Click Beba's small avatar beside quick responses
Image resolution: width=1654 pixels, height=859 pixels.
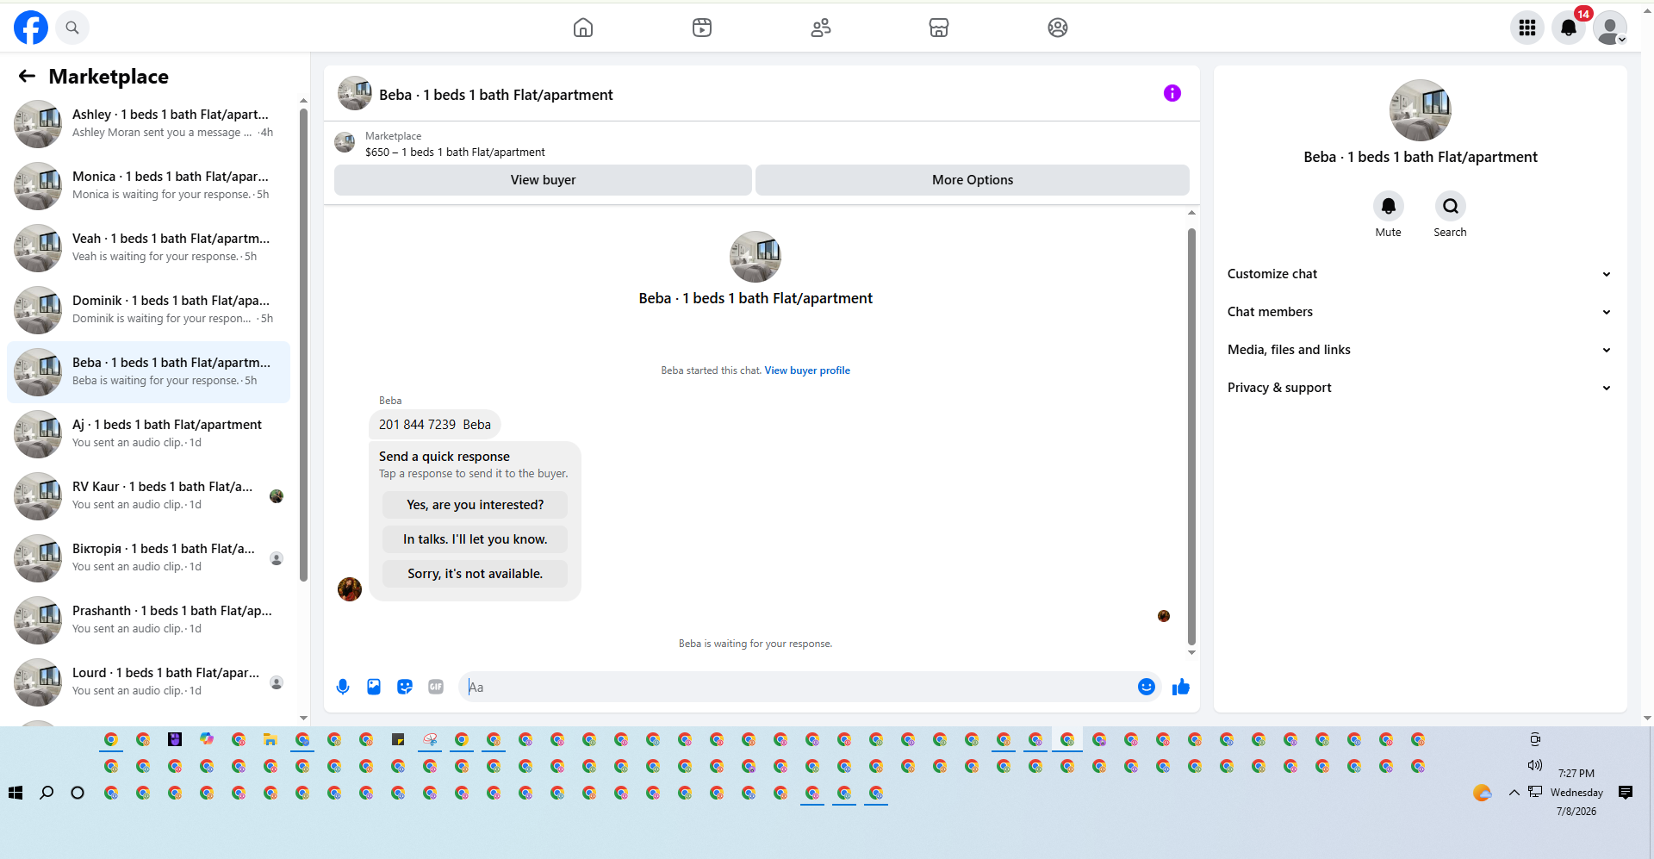350,589
